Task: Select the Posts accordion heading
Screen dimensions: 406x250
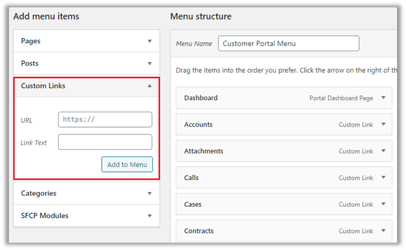Action: pos(30,63)
